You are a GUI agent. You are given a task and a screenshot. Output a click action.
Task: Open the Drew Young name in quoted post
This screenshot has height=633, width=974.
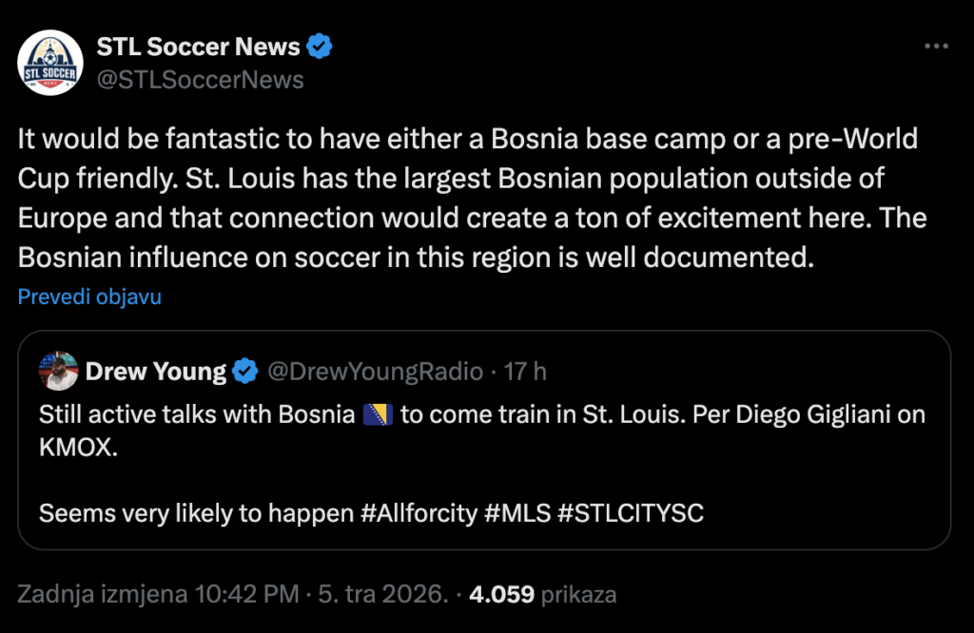point(155,372)
